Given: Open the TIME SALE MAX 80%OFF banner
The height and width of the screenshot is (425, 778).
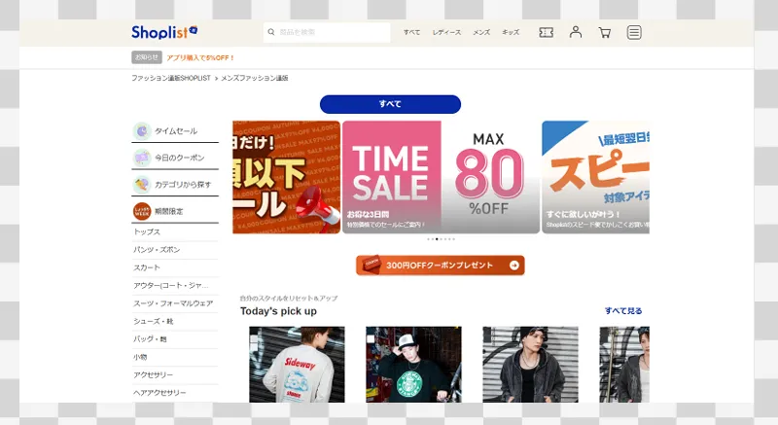Looking at the screenshot, I should (441, 177).
